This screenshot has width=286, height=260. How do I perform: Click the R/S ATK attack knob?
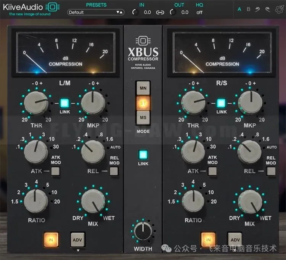coord(193,152)
